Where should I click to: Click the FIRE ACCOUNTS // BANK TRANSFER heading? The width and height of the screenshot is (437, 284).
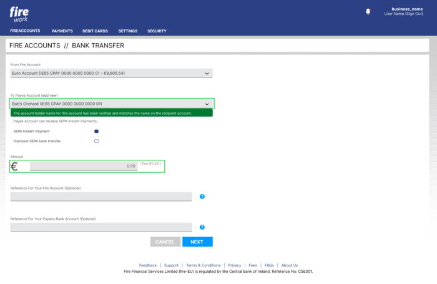coord(67,46)
